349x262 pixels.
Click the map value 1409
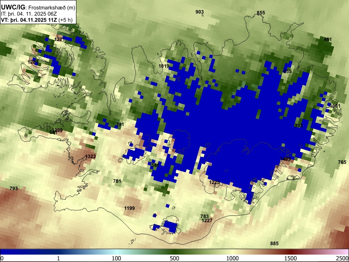click(285, 159)
